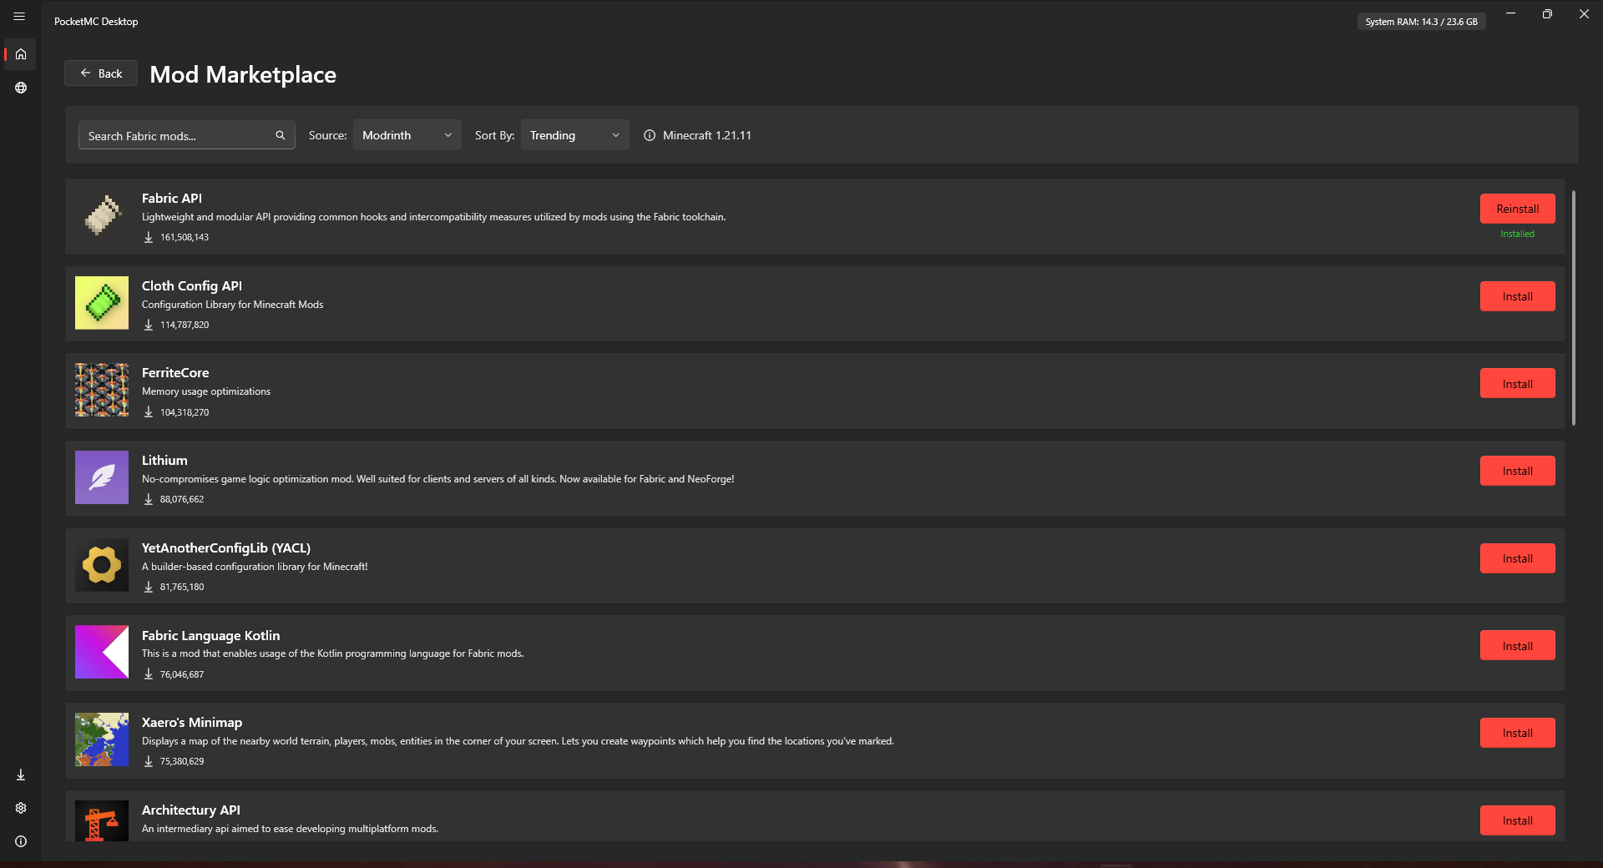Click the 161,508,143 download count
Image resolution: width=1603 pixels, height=868 pixels.
185,237
